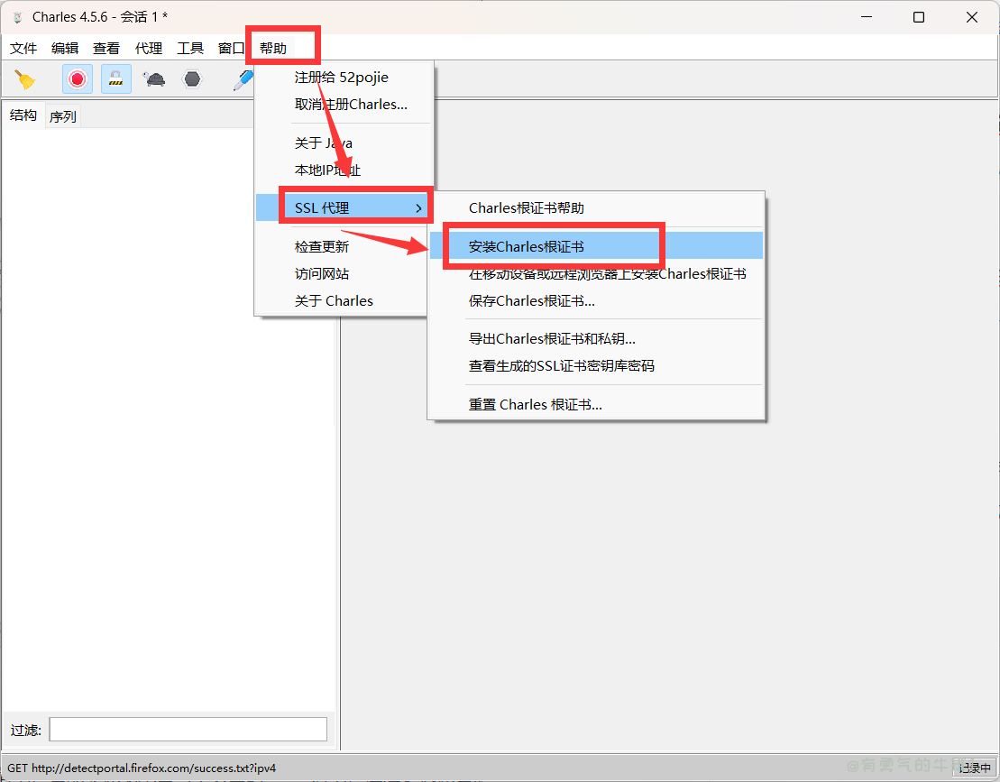The image size is (1000, 782).
Task: Switch to the 序列 tab
Action: (63, 116)
